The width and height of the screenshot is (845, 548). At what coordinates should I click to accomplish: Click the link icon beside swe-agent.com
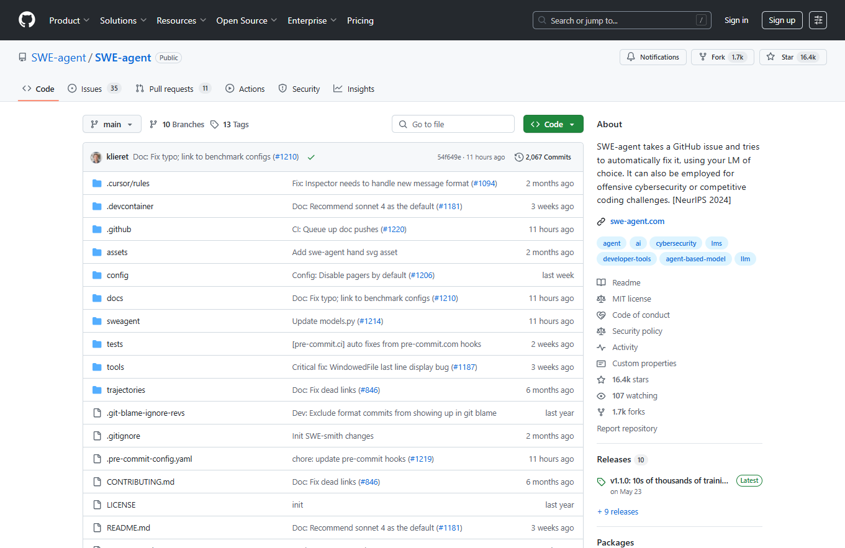(x=601, y=222)
